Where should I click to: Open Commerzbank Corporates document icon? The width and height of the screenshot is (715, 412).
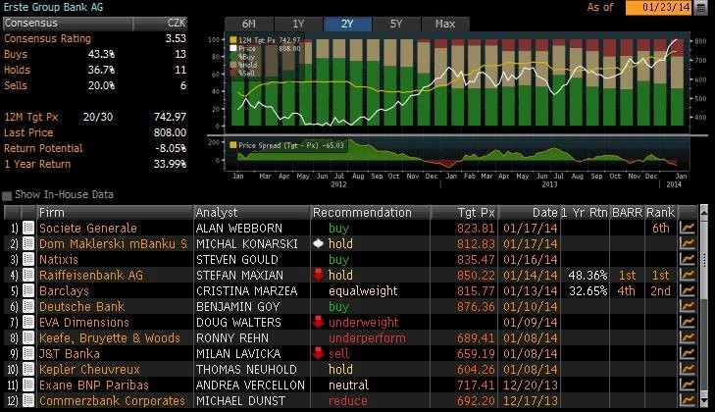pyautogui.click(x=28, y=400)
